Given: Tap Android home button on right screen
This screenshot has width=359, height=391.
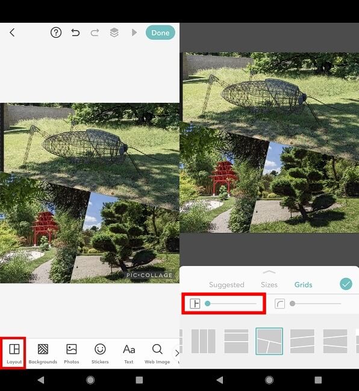Looking at the screenshot, I should pyautogui.click(x=269, y=380).
